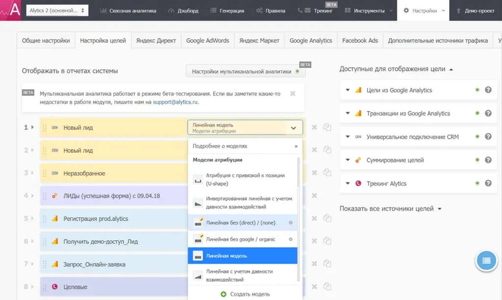
Task: Open Генерация section
Action: 227,11
